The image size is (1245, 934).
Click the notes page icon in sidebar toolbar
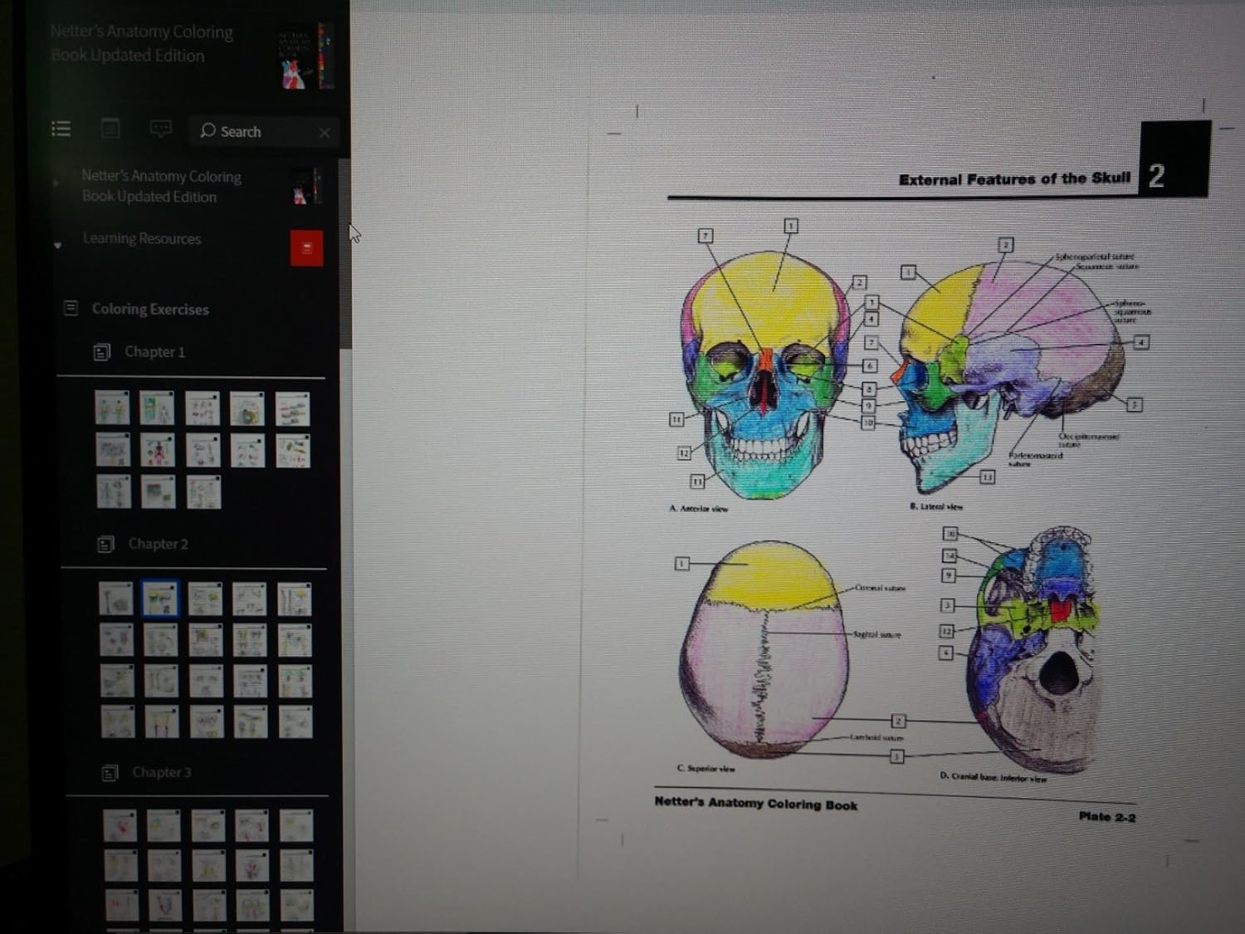(110, 129)
